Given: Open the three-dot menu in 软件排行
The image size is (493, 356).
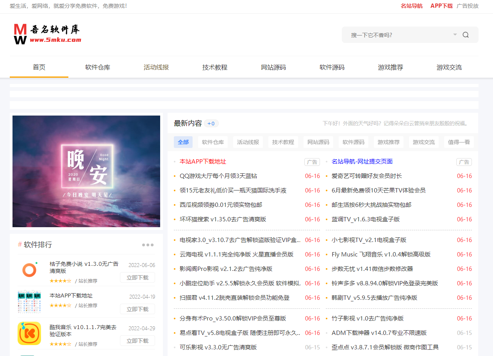Looking at the screenshot, I should coord(148,245).
